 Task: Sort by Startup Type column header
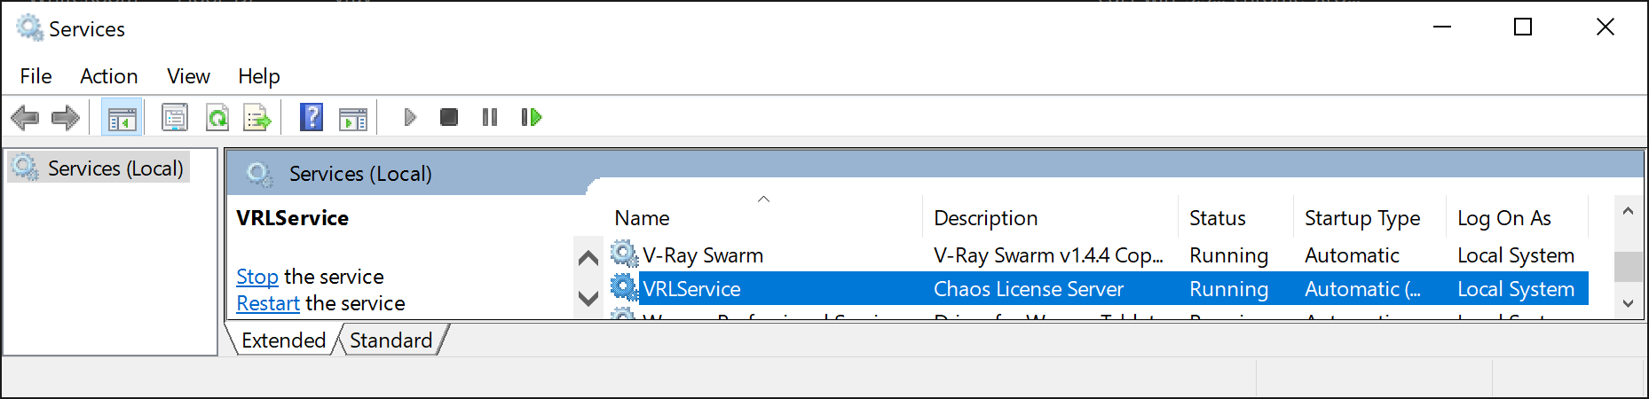point(1361,218)
